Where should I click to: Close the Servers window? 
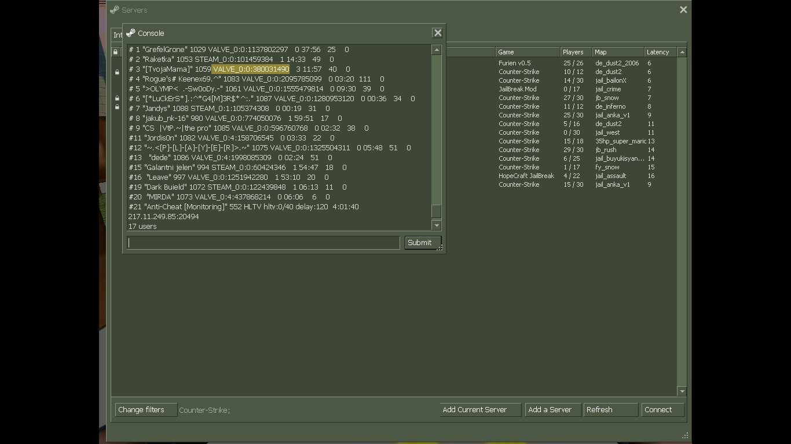(x=683, y=10)
